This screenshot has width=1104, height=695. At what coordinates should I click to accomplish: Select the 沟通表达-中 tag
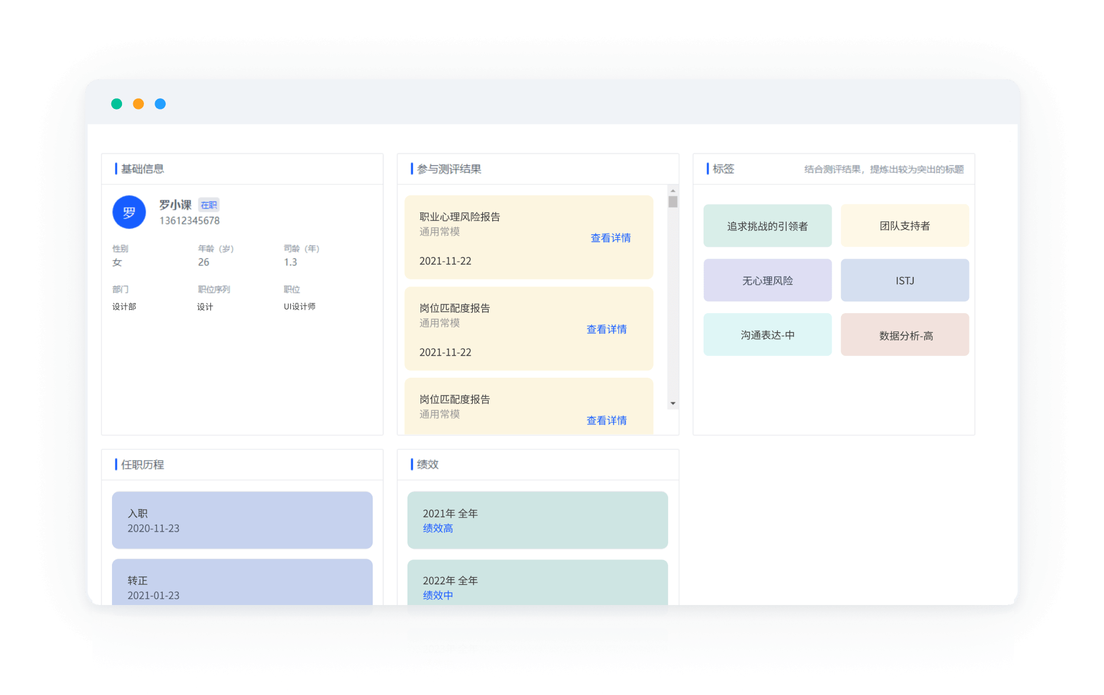[x=768, y=334]
